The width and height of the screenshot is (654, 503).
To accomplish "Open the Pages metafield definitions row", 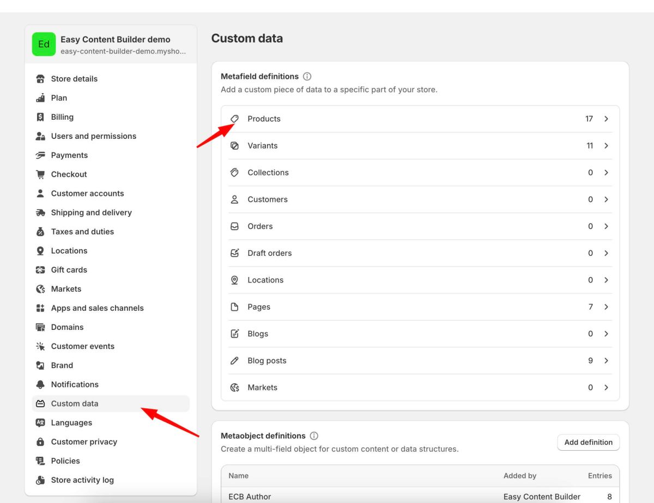I will pos(259,307).
